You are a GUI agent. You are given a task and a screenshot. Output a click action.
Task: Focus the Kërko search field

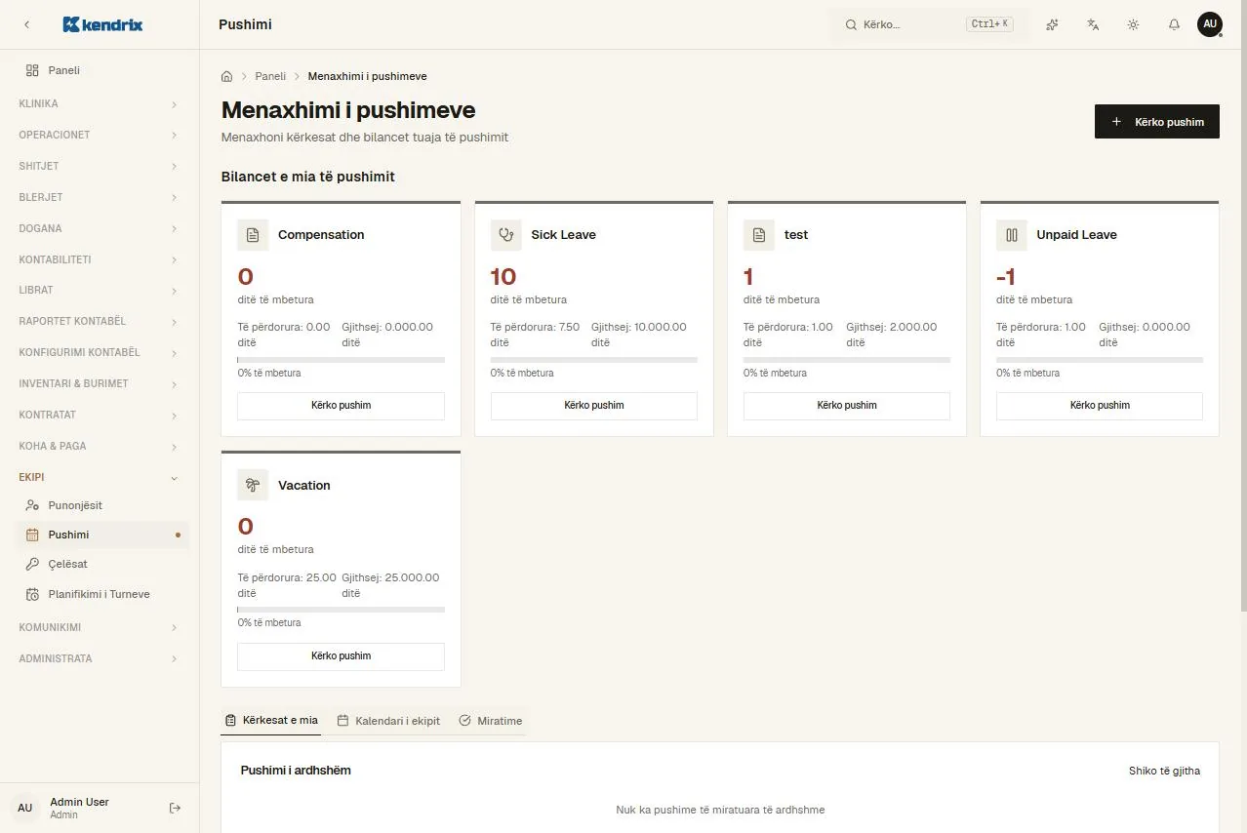click(929, 24)
